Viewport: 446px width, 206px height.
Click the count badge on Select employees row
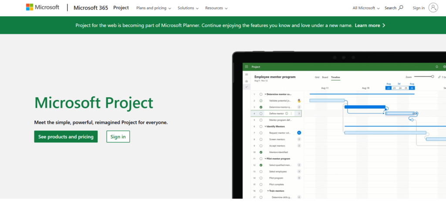tap(299, 171)
